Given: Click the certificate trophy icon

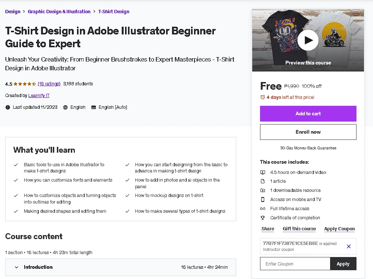Looking at the screenshot, I should [x=263, y=218].
